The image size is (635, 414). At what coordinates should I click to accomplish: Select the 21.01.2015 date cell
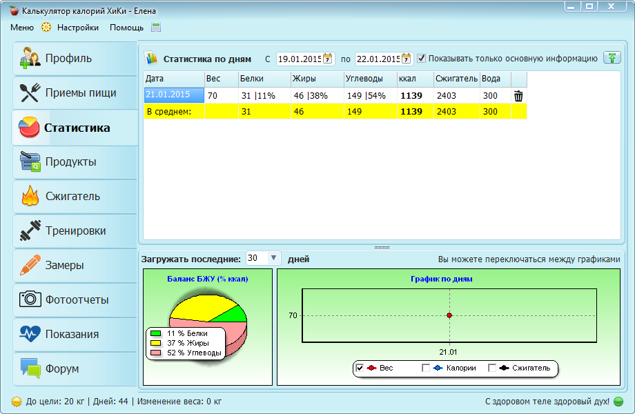click(x=174, y=95)
